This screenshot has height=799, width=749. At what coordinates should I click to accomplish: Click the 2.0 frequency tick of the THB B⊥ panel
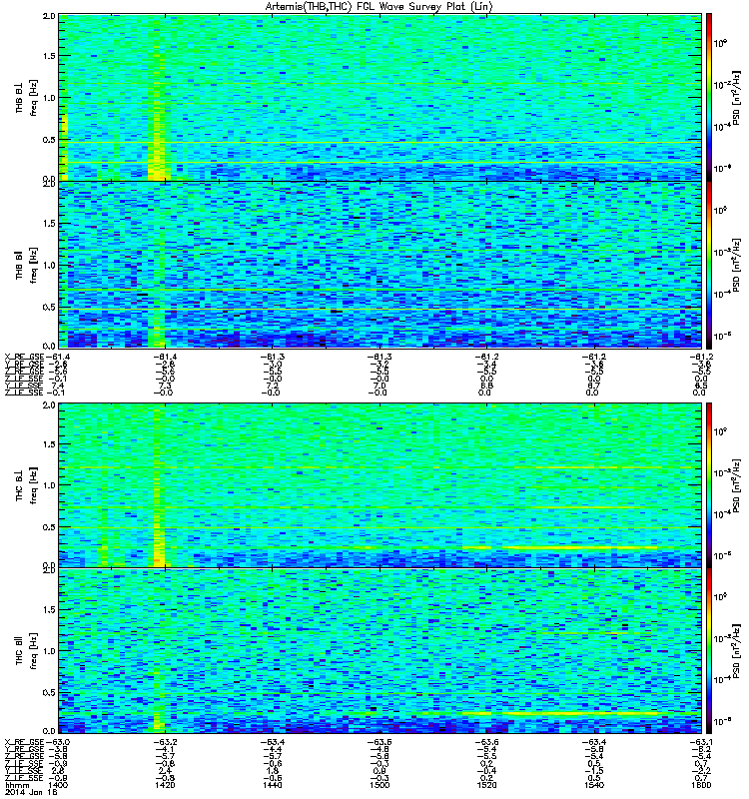[x=49, y=16]
